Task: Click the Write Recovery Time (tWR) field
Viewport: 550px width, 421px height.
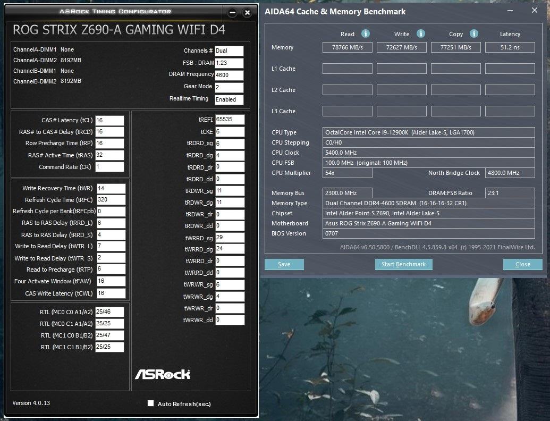Action: [x=111, y=188]
